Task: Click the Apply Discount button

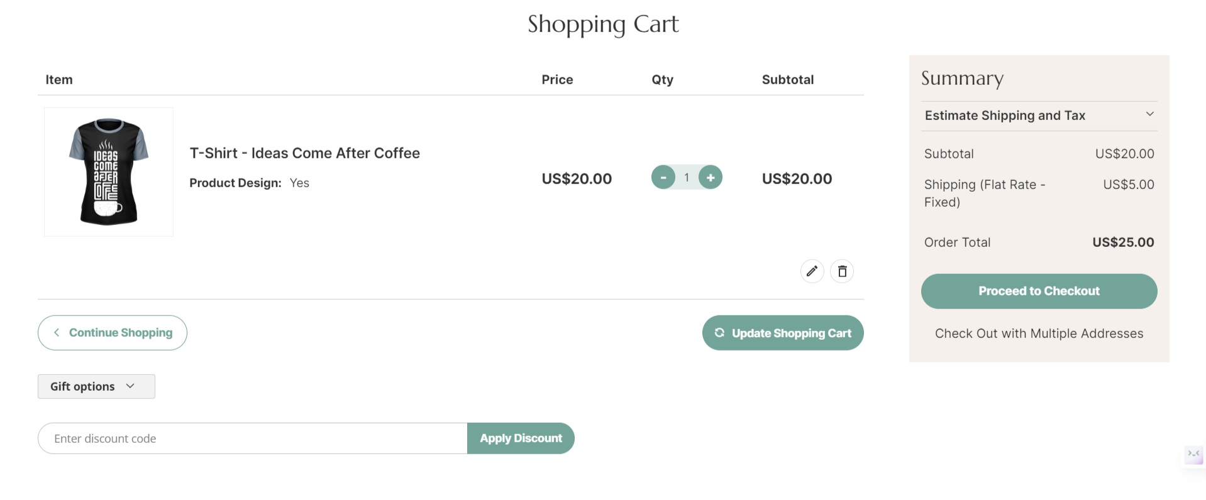Action: (x=521, y=438)
